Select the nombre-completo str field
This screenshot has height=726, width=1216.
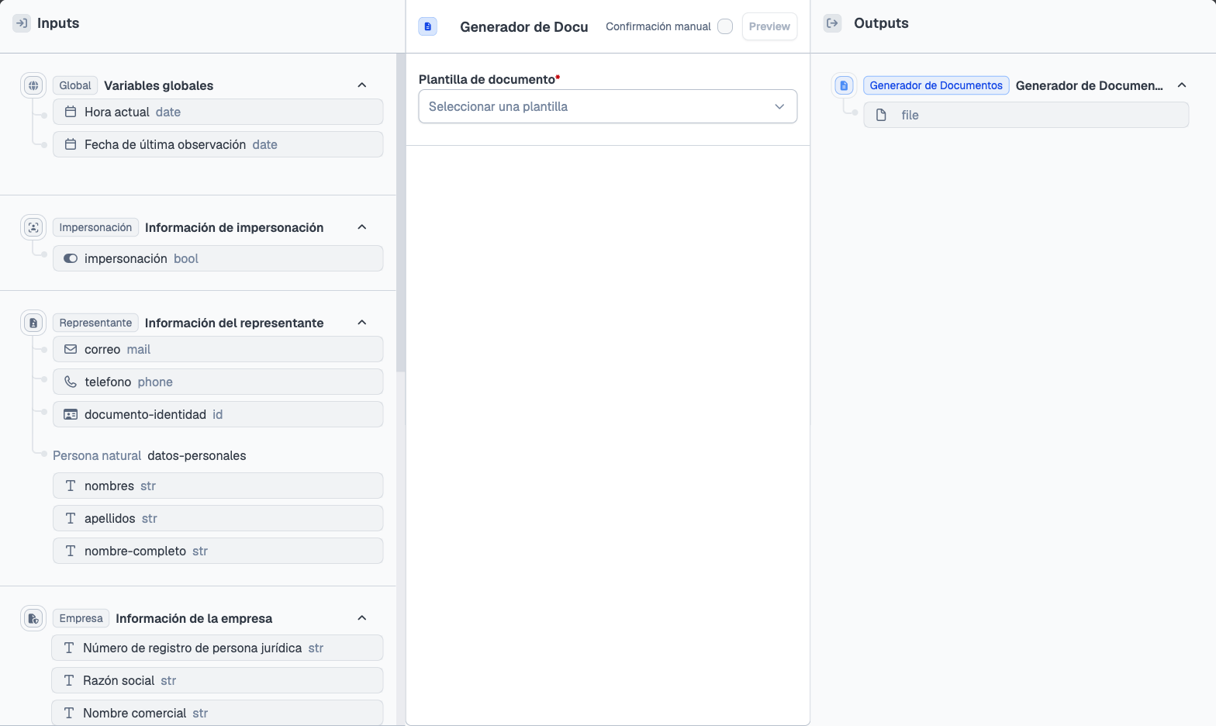pyautogui.click(x=218, y=551)
